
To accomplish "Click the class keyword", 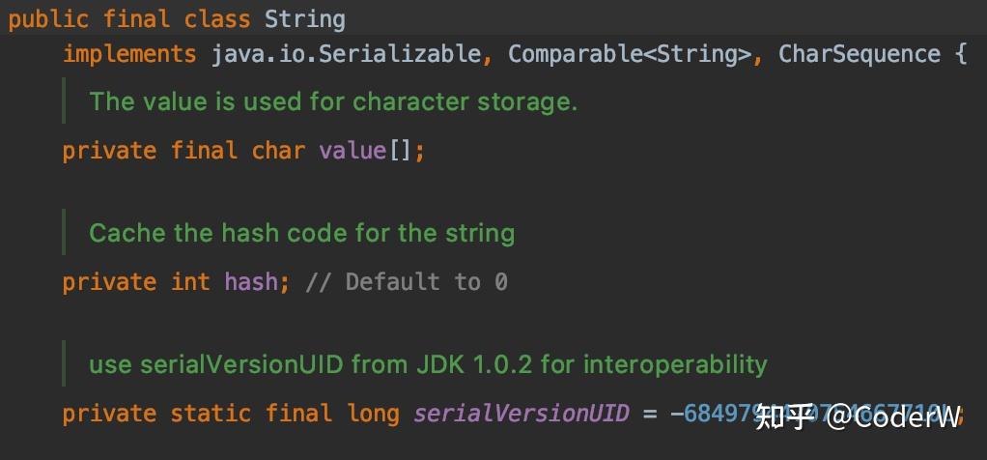I will point(217,18).
